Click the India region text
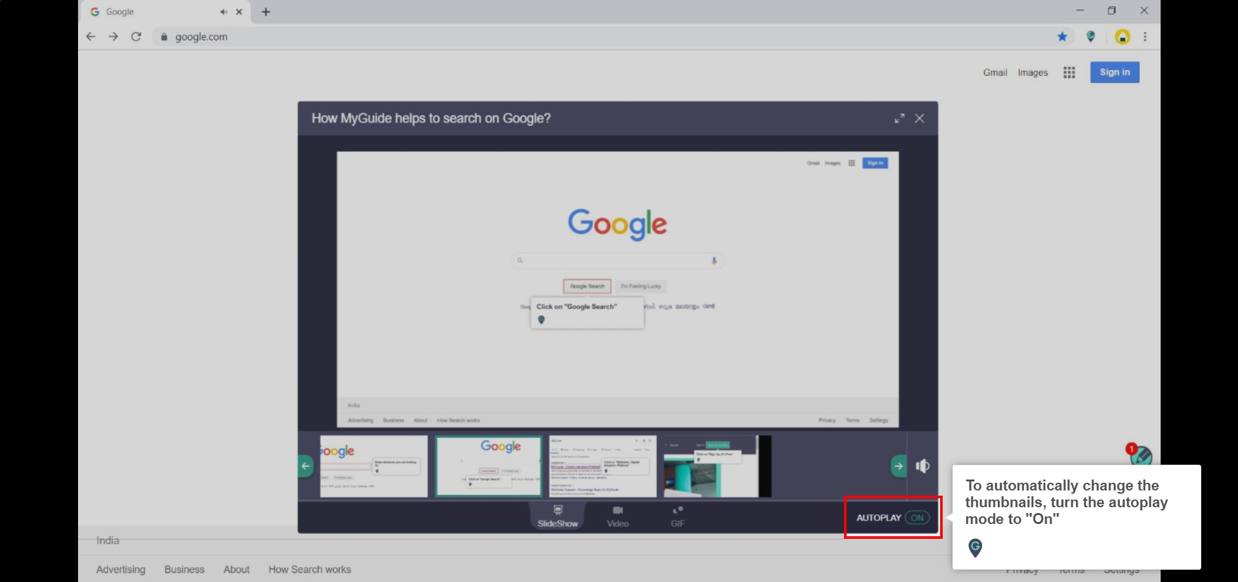1238x582 pixels. (108, 540)
